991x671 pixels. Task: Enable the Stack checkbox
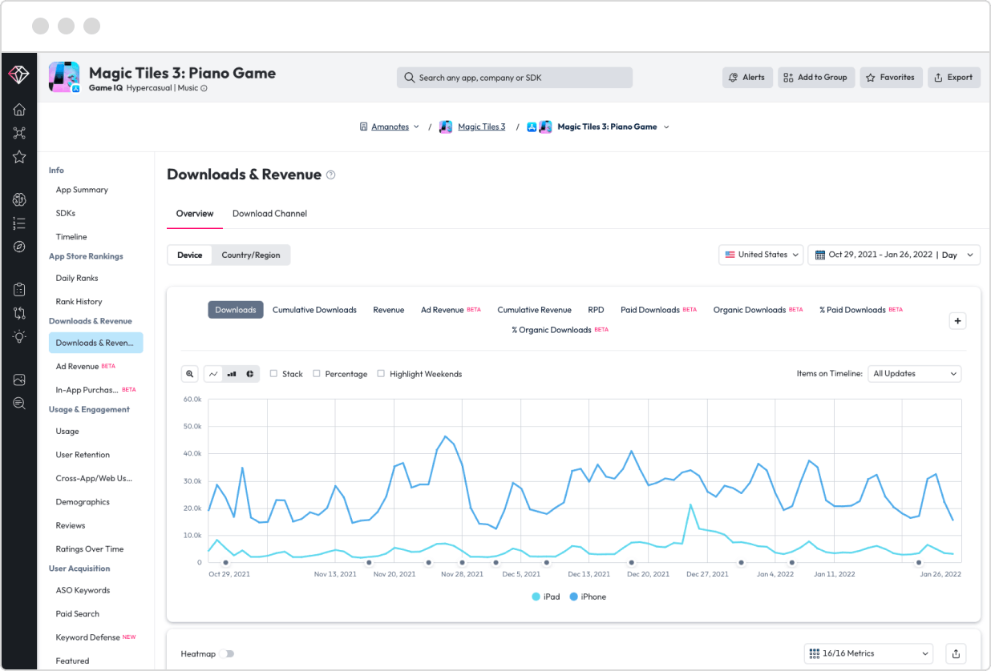pos(273,374)
